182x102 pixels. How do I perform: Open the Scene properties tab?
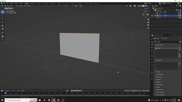[x=152, y=50]
